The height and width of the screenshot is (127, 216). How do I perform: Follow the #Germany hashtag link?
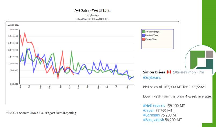point(152,115)
